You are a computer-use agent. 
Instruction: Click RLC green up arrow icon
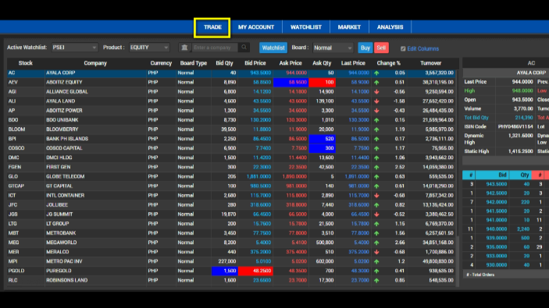coord(376,281)
